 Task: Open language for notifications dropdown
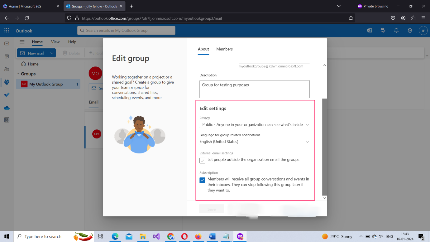tap(255, 142)
